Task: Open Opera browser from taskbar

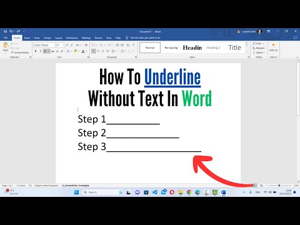Action: point(172,192)
